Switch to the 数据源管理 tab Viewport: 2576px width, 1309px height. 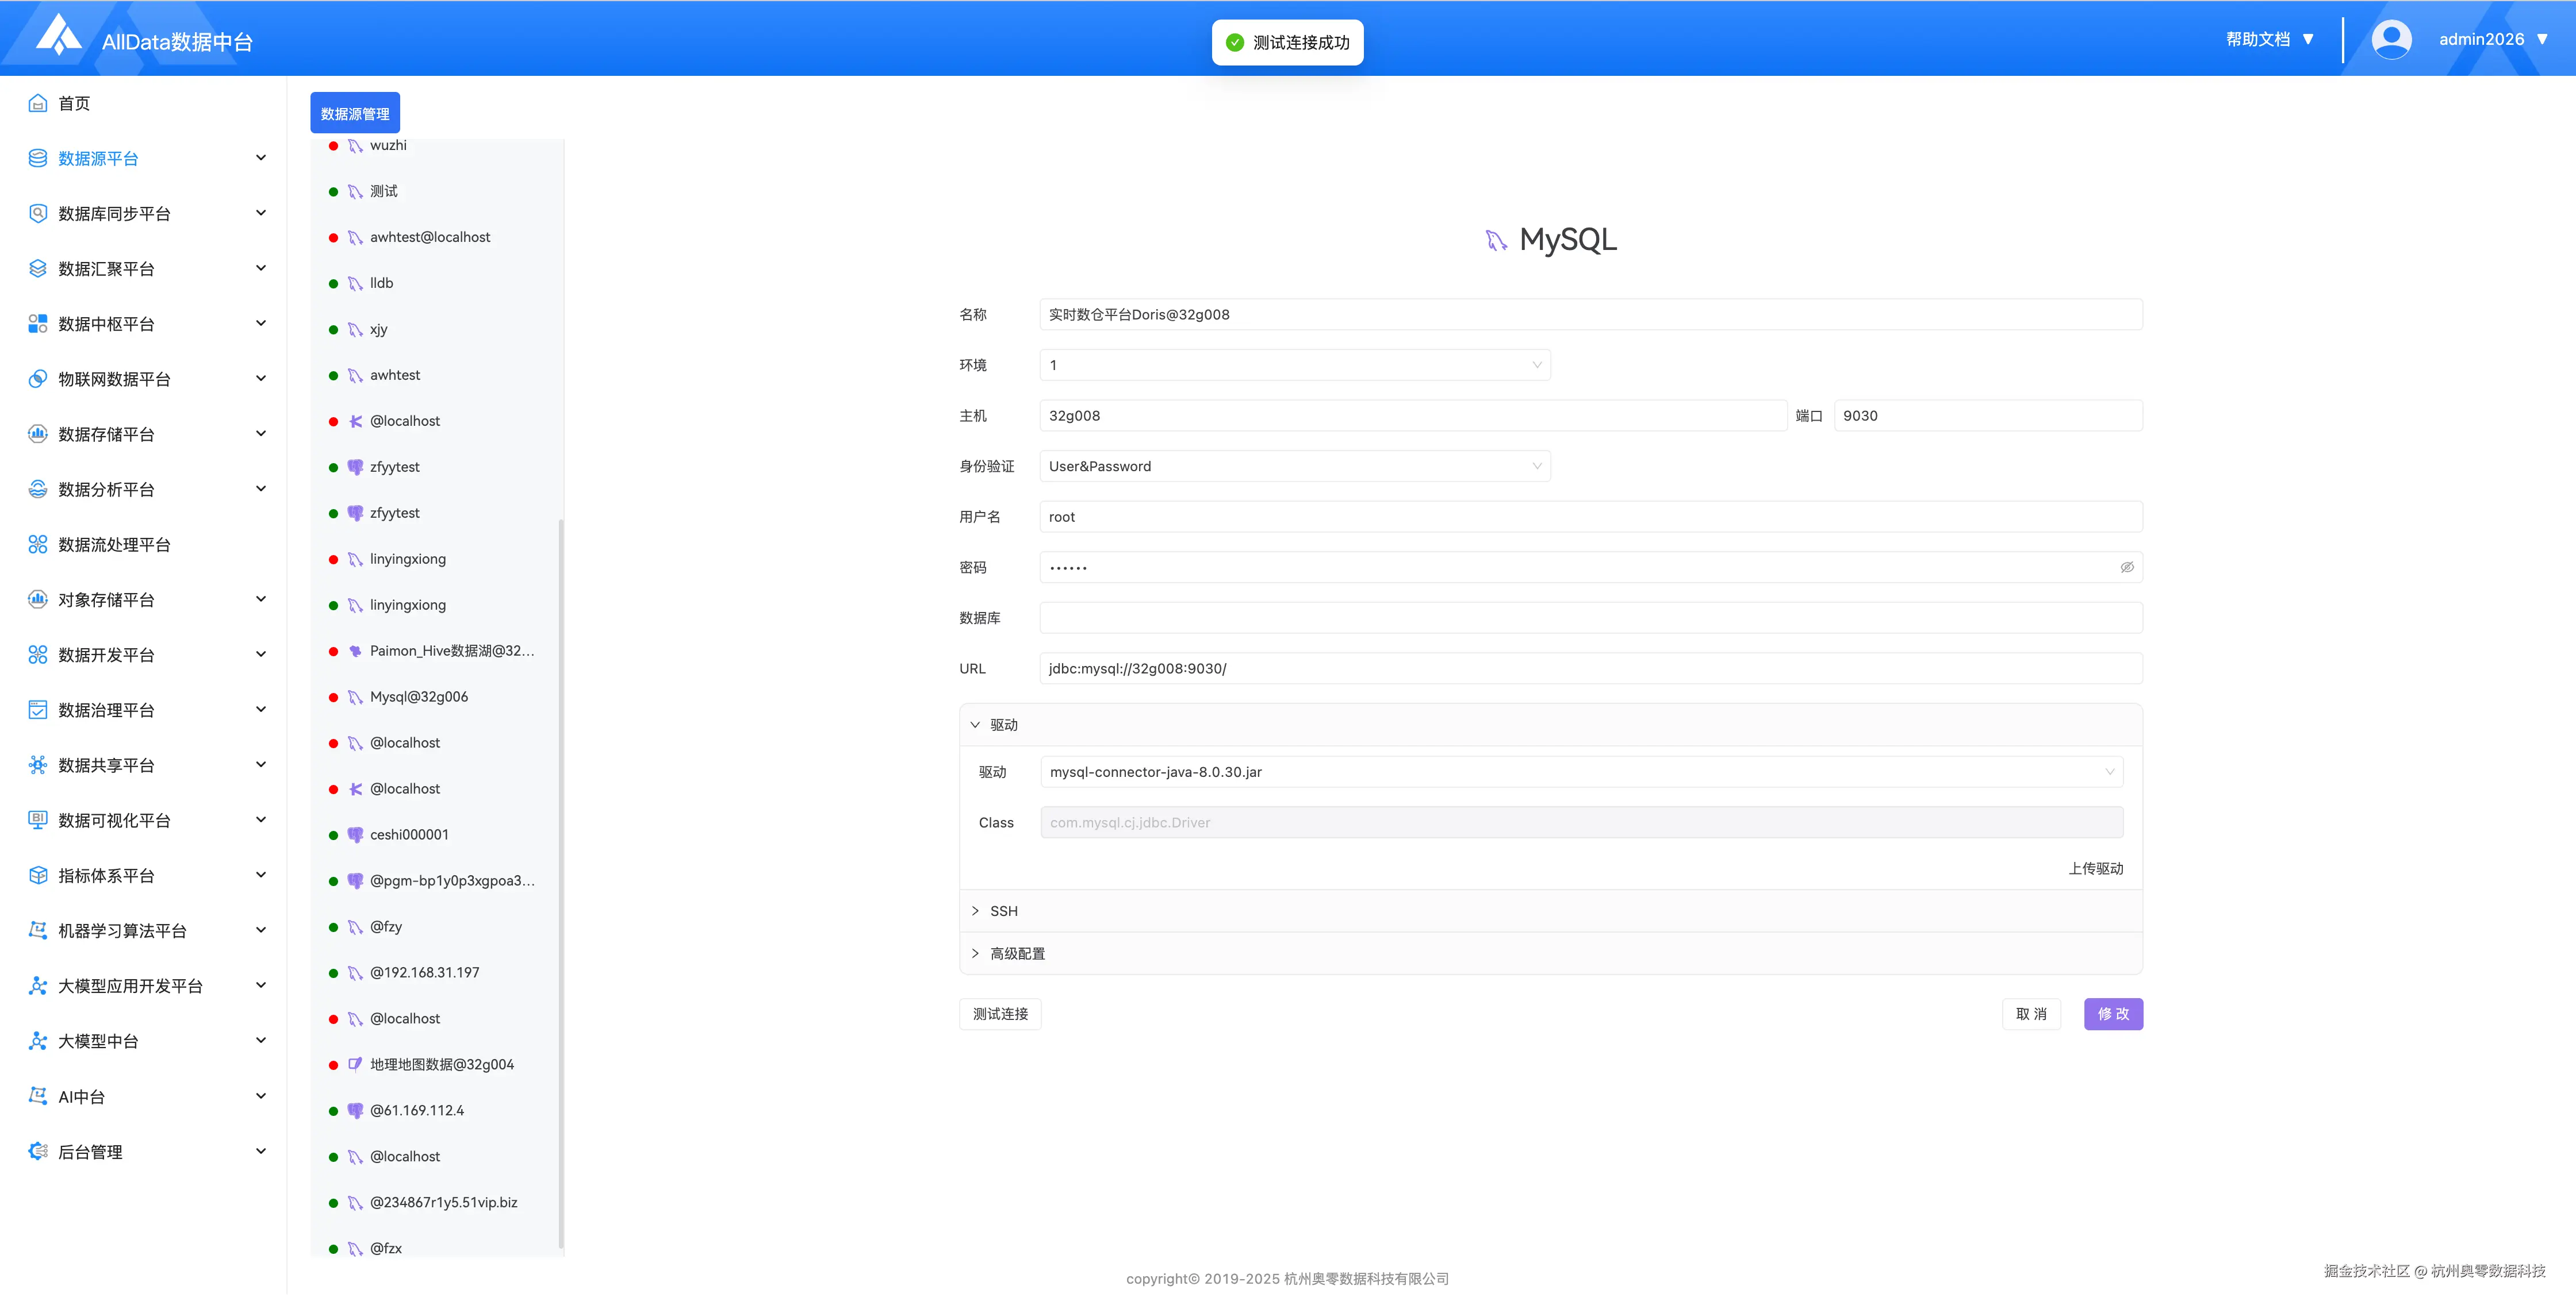coord(355,113)
